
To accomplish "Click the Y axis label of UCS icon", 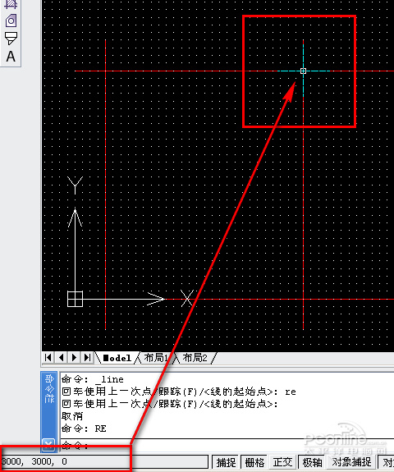I will click(75, 185).
